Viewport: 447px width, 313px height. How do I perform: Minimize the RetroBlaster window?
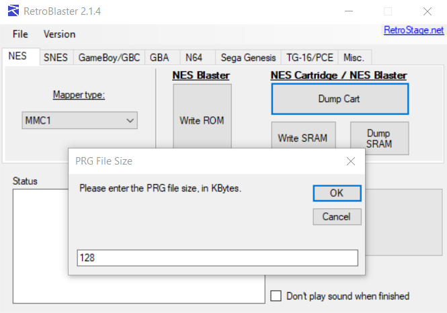349,11
